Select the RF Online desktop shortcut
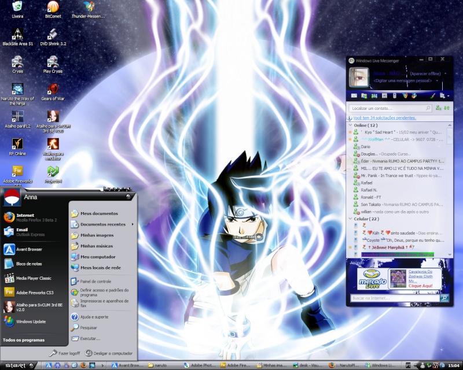The image size is (463, 370). coord(17,147)
